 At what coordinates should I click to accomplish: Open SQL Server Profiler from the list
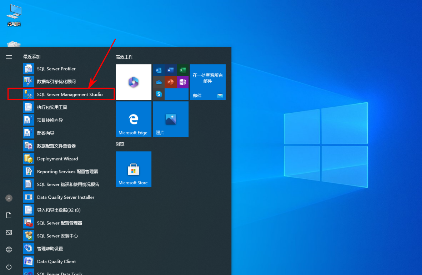[67, 69]
